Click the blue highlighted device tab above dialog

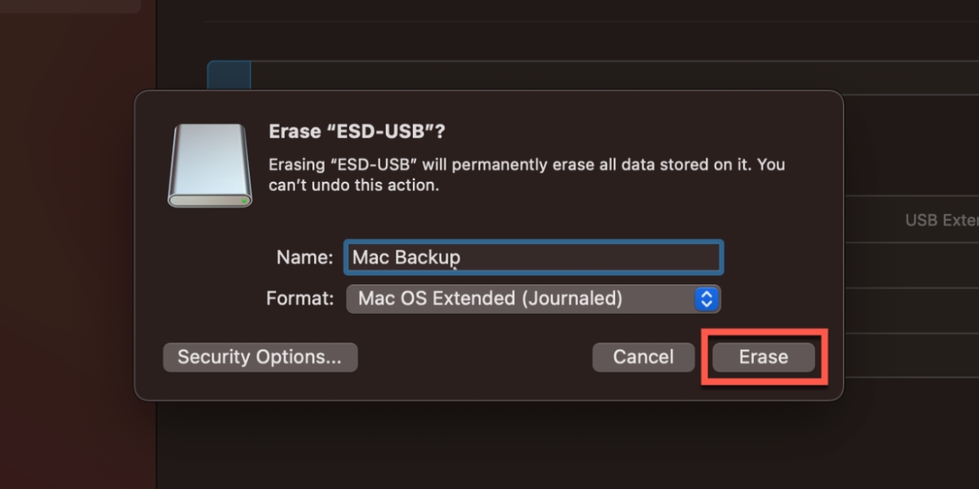[228, 73]
